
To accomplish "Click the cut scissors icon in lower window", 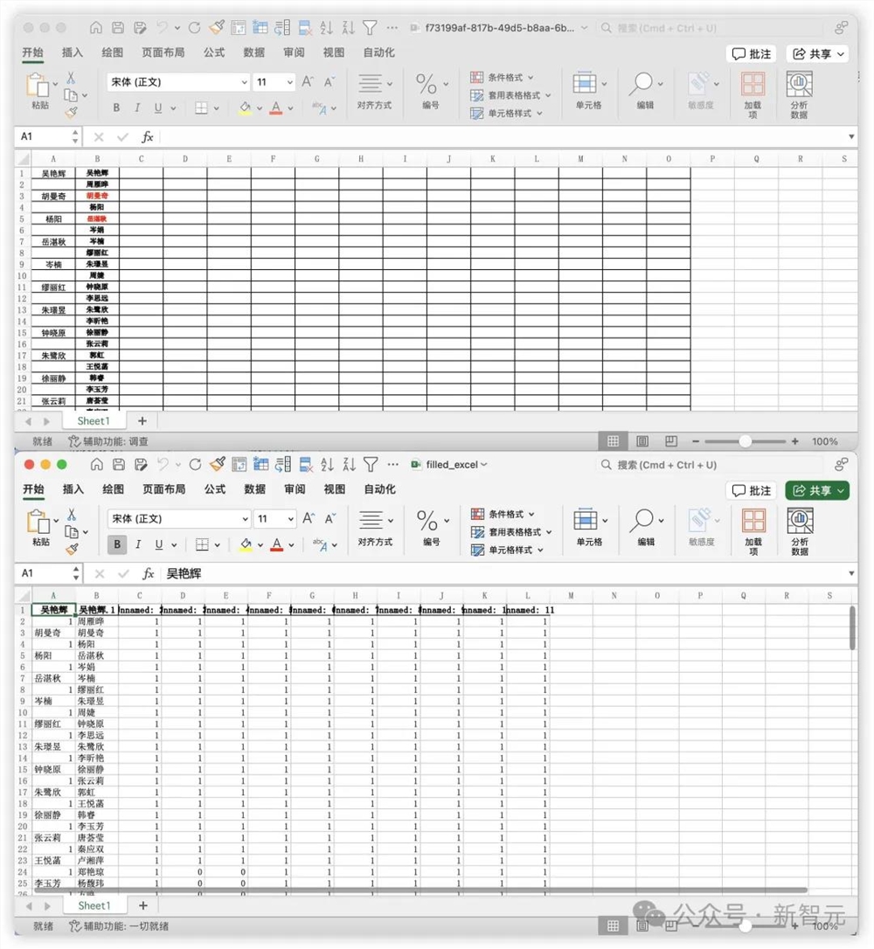I will coord(72,515).
